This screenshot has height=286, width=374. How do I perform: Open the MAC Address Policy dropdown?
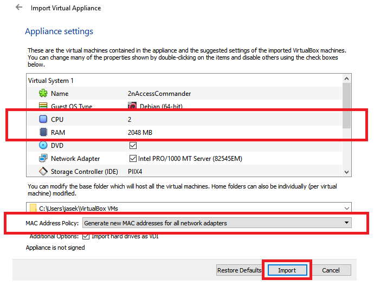click(x=217, y=223)
